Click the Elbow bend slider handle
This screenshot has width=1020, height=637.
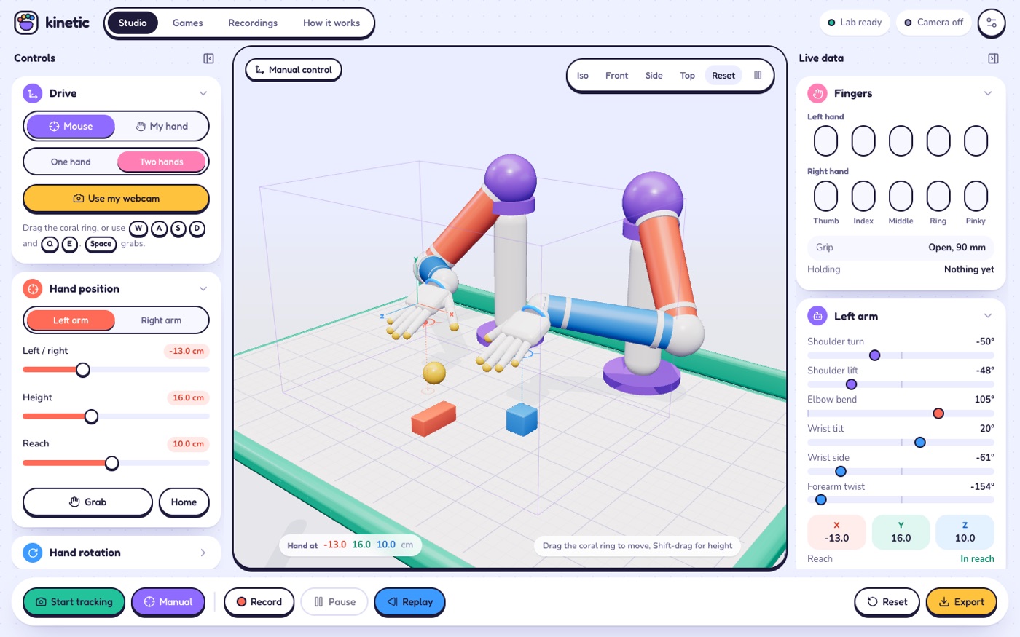point(938,414)
